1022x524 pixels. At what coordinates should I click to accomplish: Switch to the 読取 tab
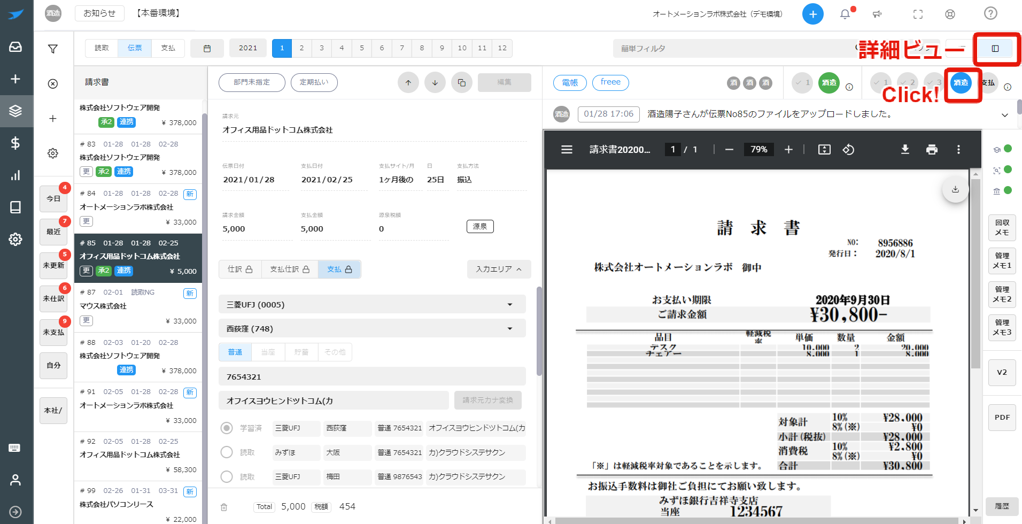pos(102,48)
